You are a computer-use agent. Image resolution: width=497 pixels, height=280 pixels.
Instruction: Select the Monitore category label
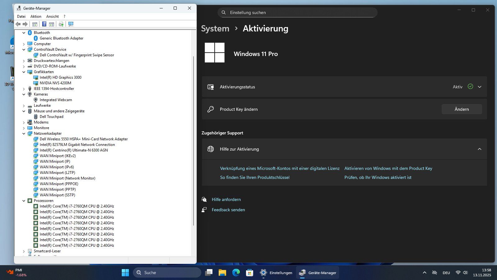tap(41, 128)
